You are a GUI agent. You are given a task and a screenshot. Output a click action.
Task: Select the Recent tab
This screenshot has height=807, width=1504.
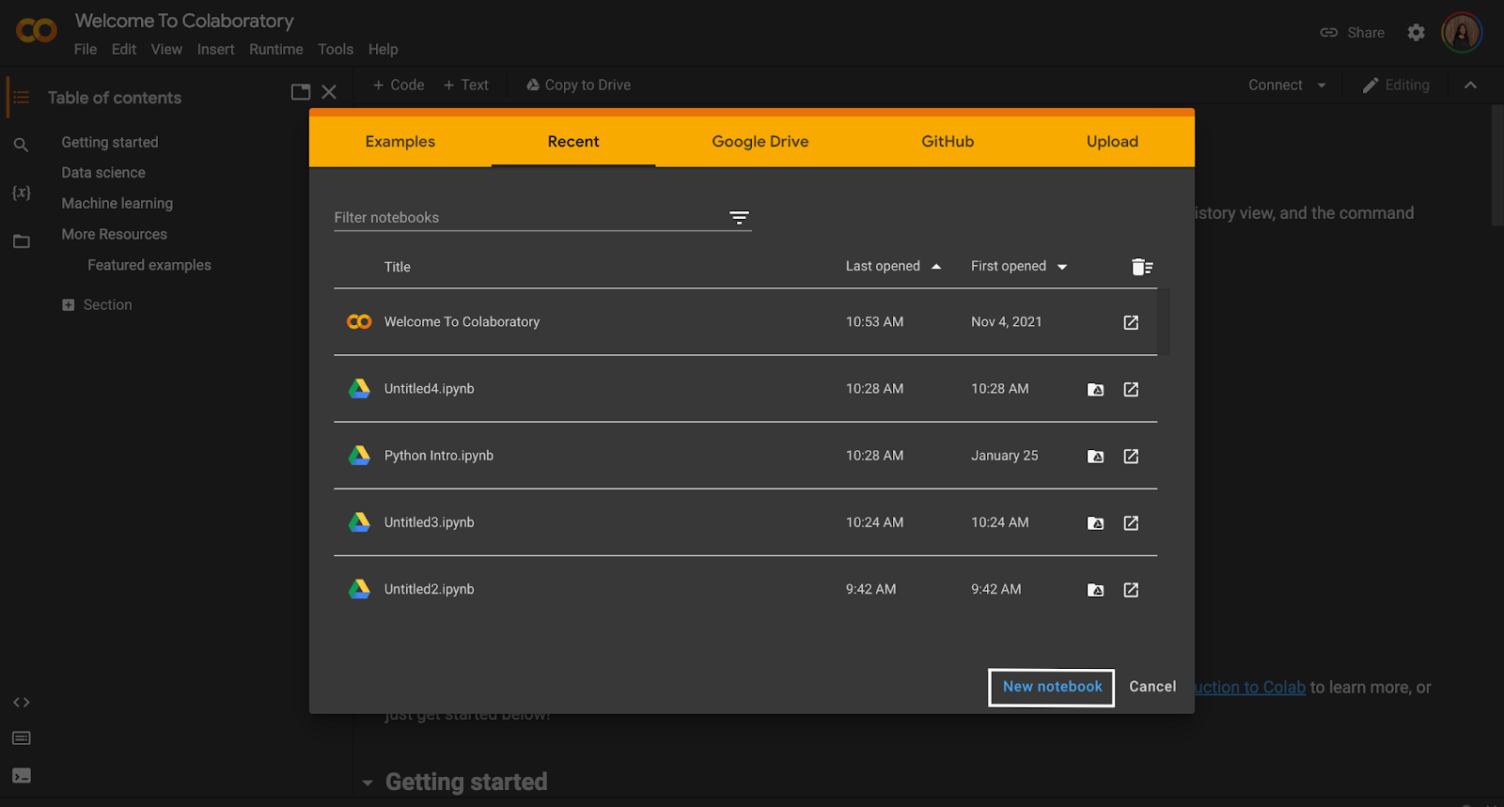(x=573, y=142)
